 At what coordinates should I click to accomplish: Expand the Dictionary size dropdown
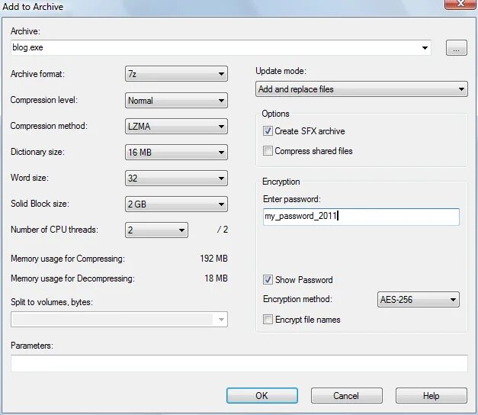click(176, 153)
